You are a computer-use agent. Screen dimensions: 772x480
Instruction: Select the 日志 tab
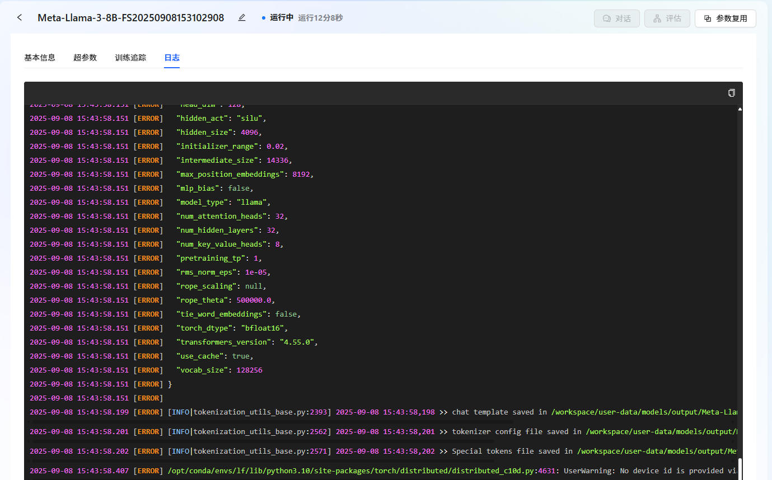coord(172,58)
